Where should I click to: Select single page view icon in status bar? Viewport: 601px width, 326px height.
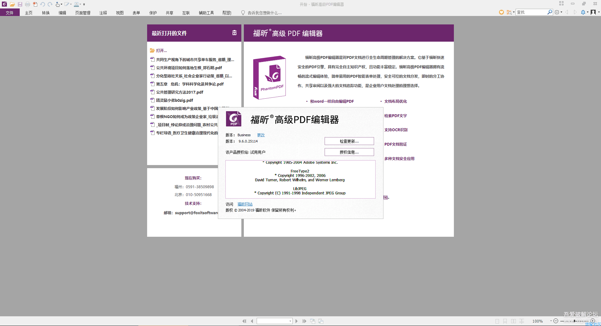[497, 321]
